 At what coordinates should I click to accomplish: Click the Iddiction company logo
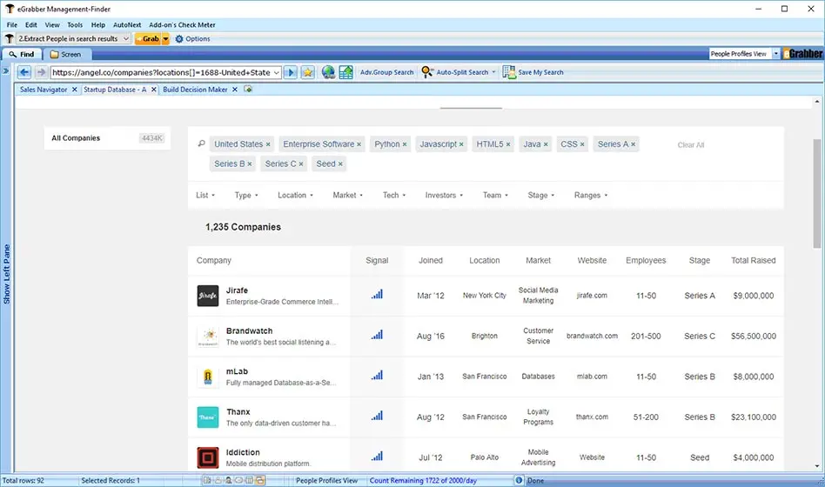[x=208, y=457]
